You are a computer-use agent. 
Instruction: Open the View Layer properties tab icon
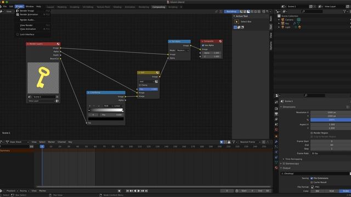pyautogui.click(x=276, y=119)
